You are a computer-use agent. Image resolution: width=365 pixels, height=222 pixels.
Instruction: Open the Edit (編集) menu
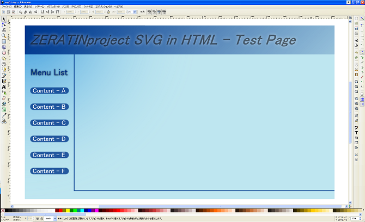click(x=17, y=7)
